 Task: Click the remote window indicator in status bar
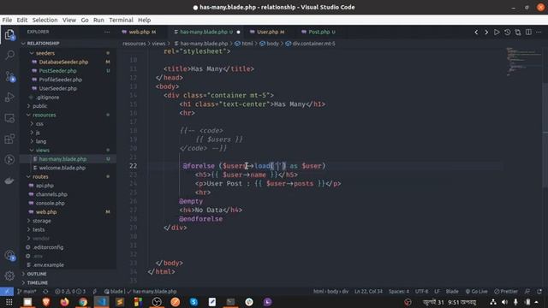coord(7,291)
